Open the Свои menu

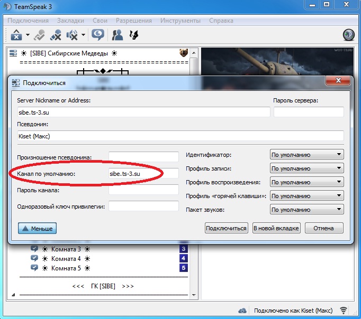click(100, 21)
